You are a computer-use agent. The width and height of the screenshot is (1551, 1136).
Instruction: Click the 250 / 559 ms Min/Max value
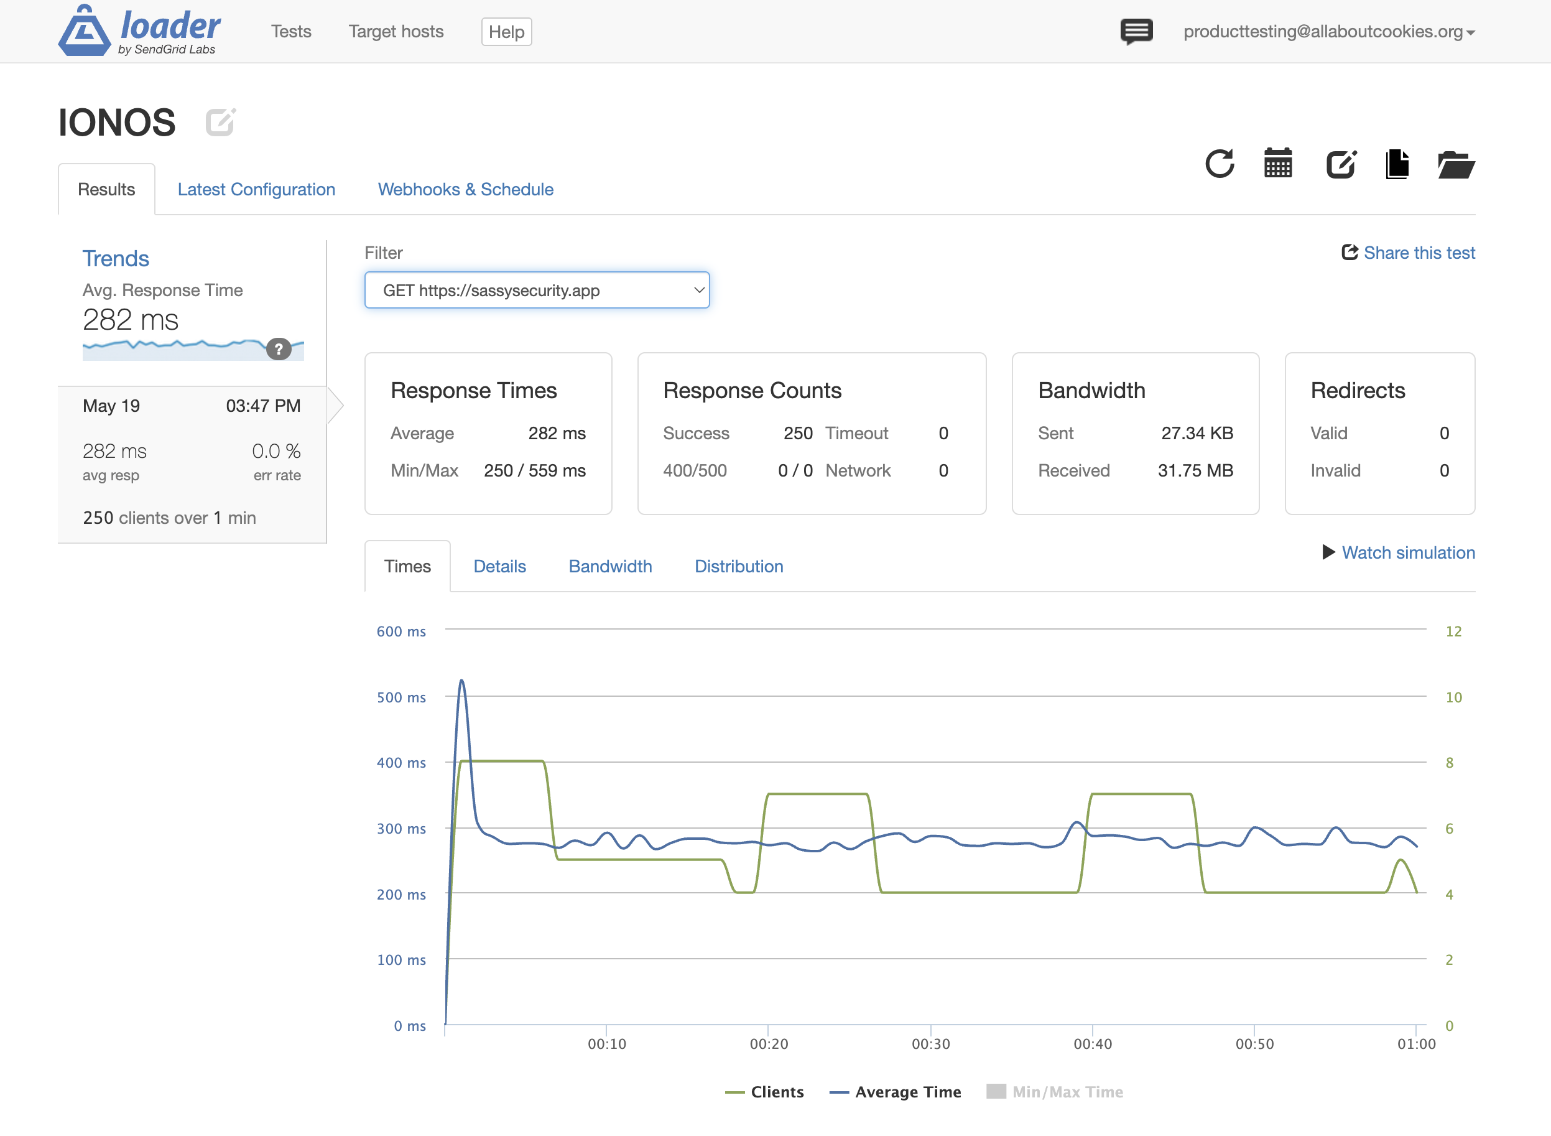point(535,470)
